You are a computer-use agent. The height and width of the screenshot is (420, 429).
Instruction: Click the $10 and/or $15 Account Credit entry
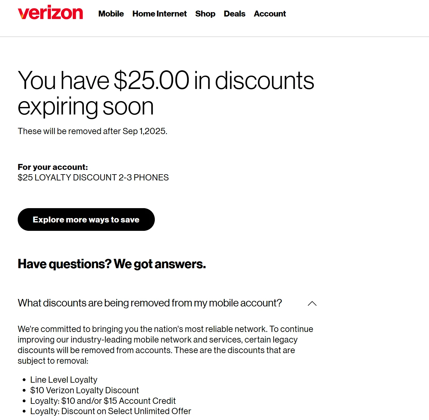103,401
